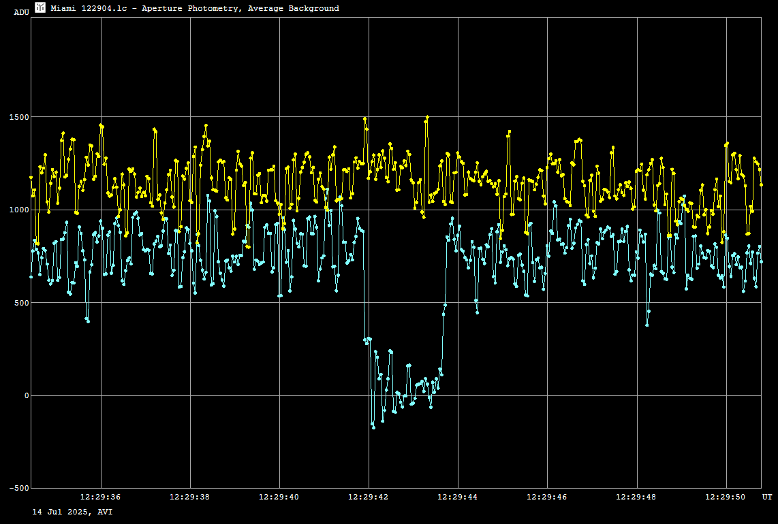The width and height of the screenshot is (778, 524).
Task: Click the '14 Jul 2025, AVI' date text
Action: click(72, 511)
